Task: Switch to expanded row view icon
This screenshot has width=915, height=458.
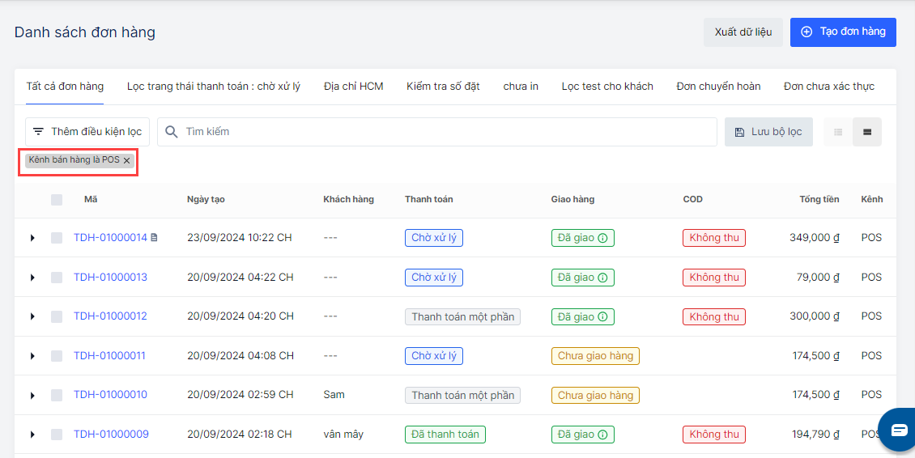Action: [867, 132]
